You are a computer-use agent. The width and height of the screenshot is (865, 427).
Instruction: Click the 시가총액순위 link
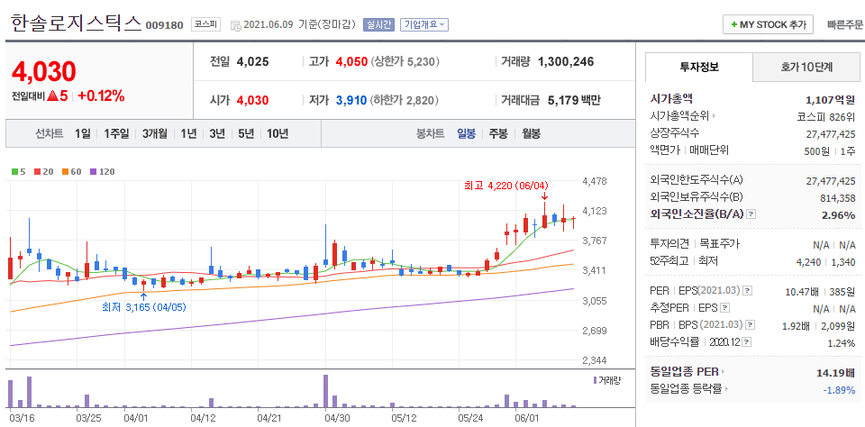click(x=679, y=116)
